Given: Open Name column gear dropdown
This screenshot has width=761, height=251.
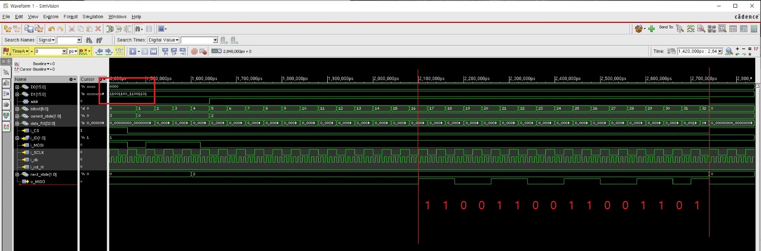Looking at the screenshot, I should tap(73, 79).
